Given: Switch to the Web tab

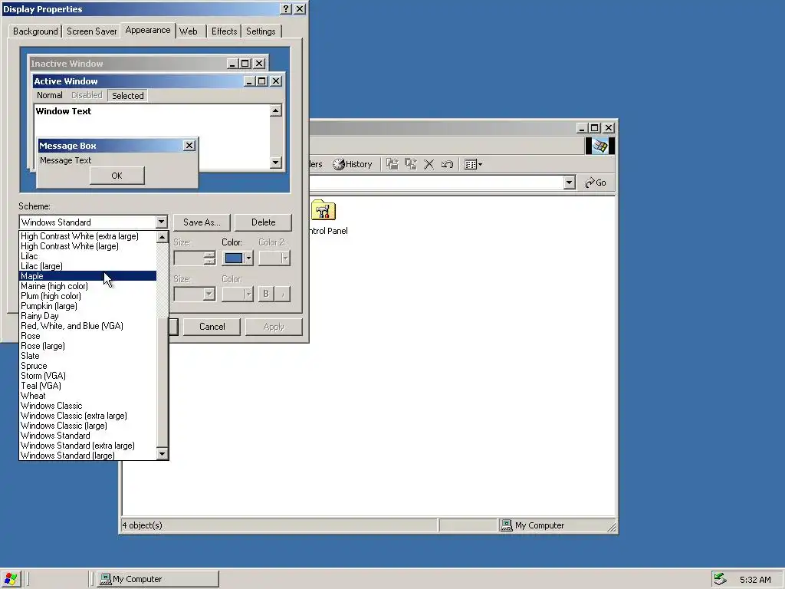Looking at the screenshot, I should (189, 31).
